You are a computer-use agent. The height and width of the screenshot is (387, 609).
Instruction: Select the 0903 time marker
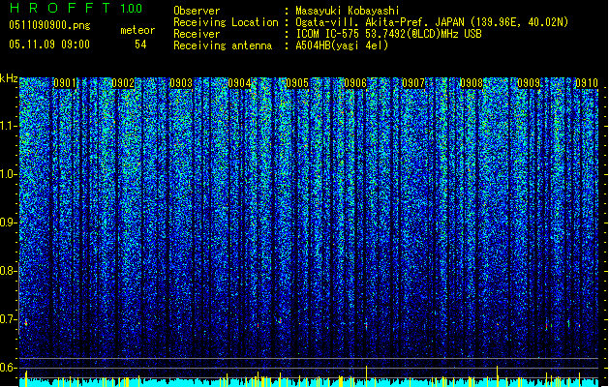point(181,84)
